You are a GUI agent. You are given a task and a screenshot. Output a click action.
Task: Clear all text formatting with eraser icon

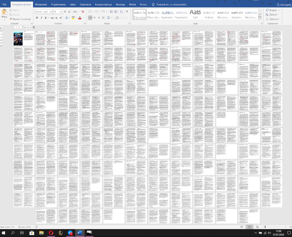83,12
